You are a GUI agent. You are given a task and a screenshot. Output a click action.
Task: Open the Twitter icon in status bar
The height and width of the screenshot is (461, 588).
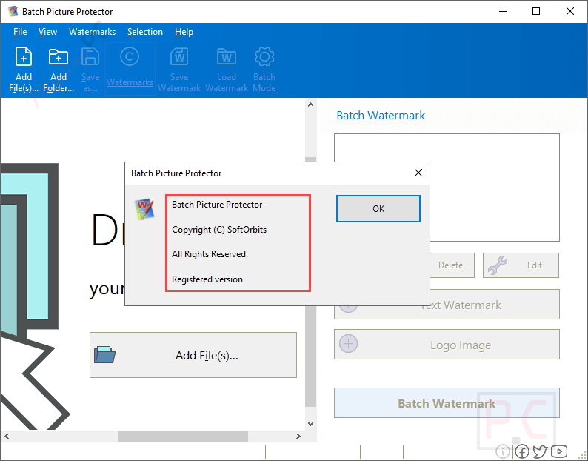pos(541,451)
